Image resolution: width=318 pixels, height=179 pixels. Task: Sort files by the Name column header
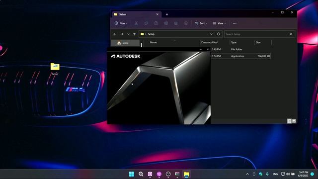pyautogui.click(x=154, y=42)
